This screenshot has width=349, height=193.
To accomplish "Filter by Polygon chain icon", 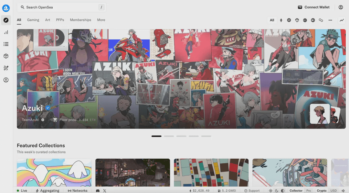I will (x=321, y=20).
